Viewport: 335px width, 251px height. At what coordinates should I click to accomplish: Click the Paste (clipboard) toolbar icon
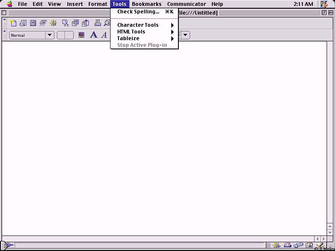85,23
